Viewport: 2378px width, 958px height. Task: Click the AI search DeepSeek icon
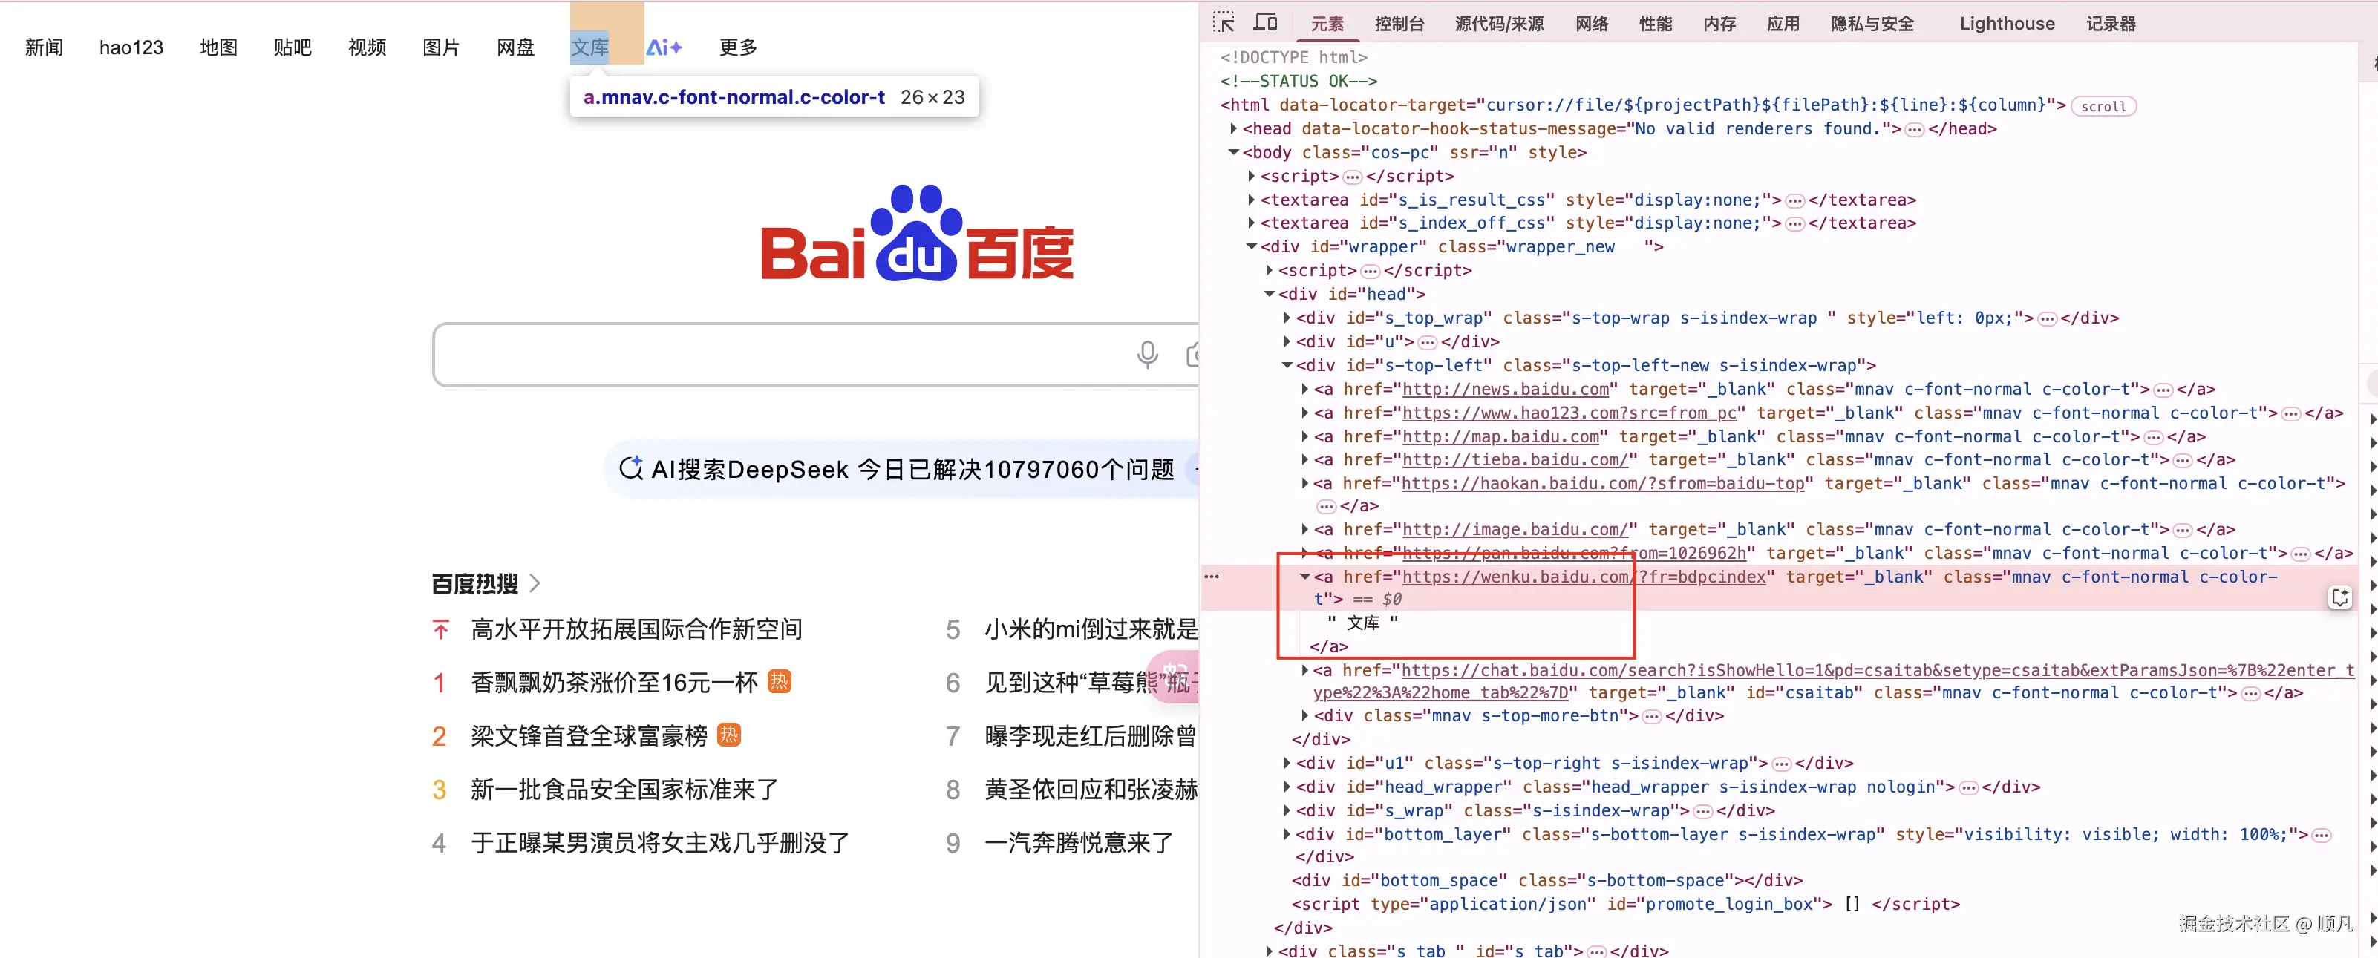pos(630,469)
